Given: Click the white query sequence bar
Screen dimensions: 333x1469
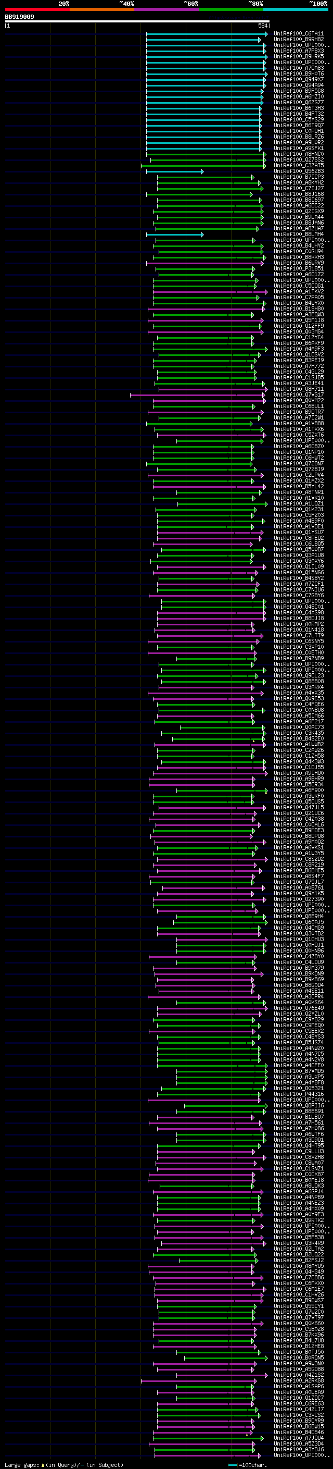Looking at the screenshot, I should point(137,22).
